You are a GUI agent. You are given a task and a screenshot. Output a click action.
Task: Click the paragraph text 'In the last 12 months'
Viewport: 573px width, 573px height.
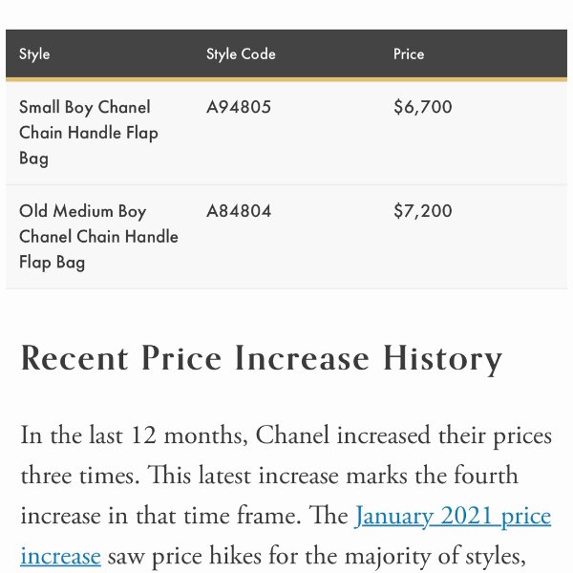pyautogui.click(x=134, y=435)
